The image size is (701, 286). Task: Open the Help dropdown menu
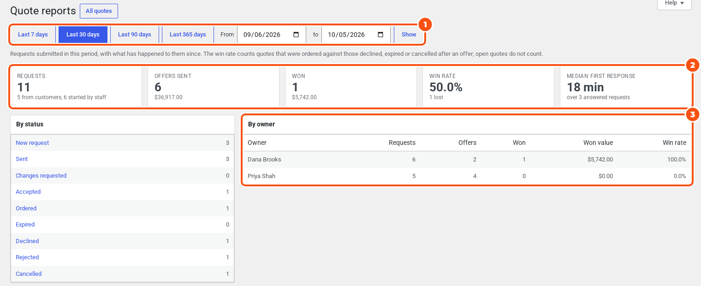point(674,4)
